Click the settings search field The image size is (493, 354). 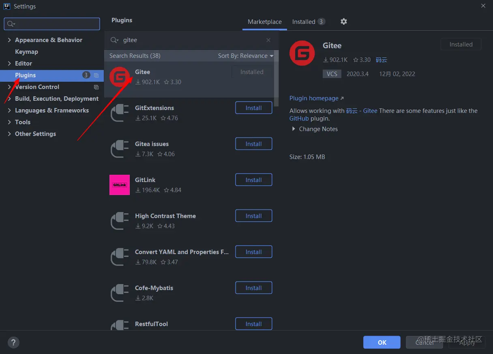[x=52, y=24]
